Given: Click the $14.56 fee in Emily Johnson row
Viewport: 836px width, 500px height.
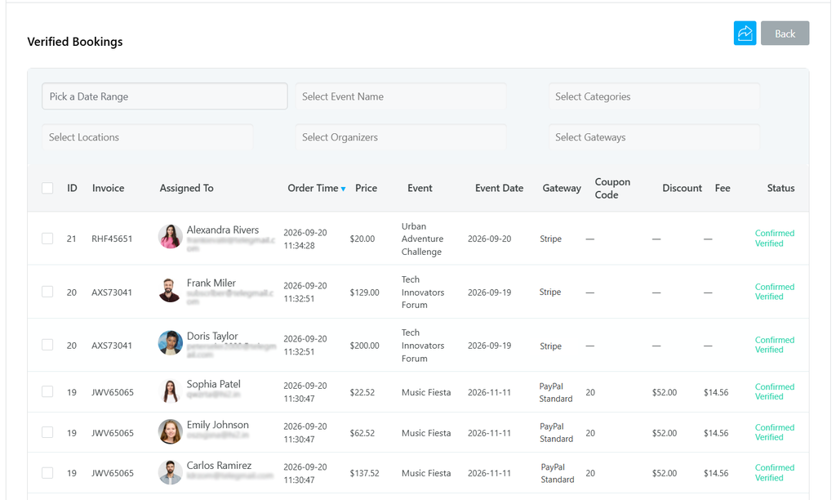Looking at the screenshot, I should pyautogui.click(x=716, y=433).
